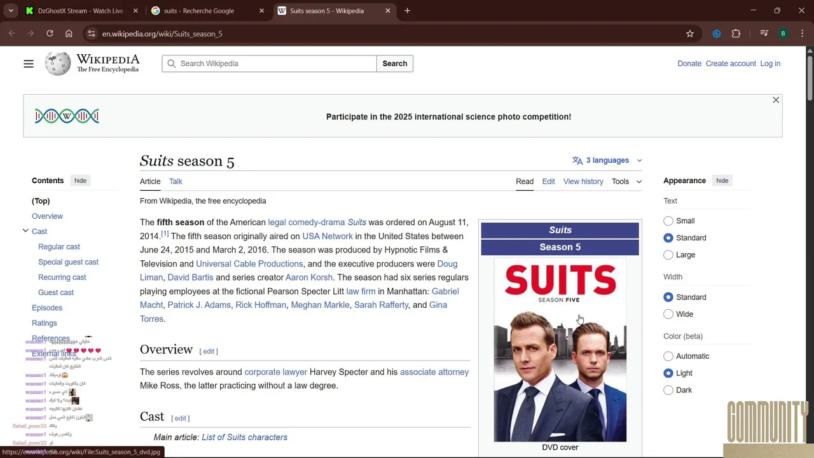Screen dimensions: 814x458
Task: Collapse the Cast section in contents
Action: tap(25, 231)
